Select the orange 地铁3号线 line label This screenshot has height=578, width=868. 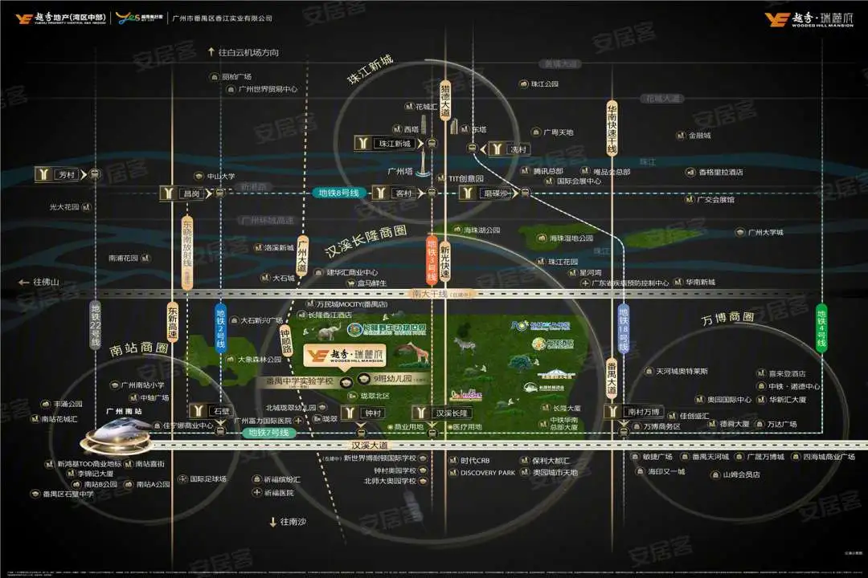click(x=432, y=260)
